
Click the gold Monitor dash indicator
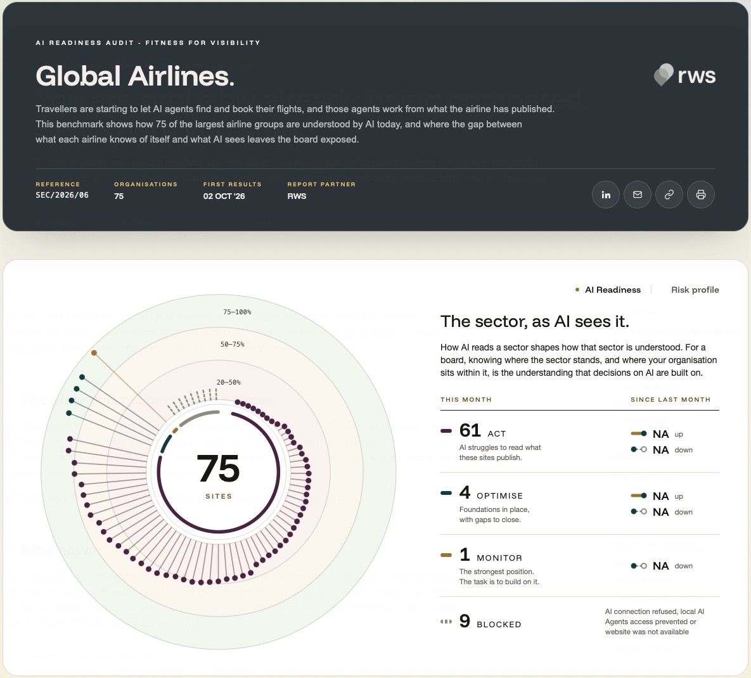click(446, 555)
